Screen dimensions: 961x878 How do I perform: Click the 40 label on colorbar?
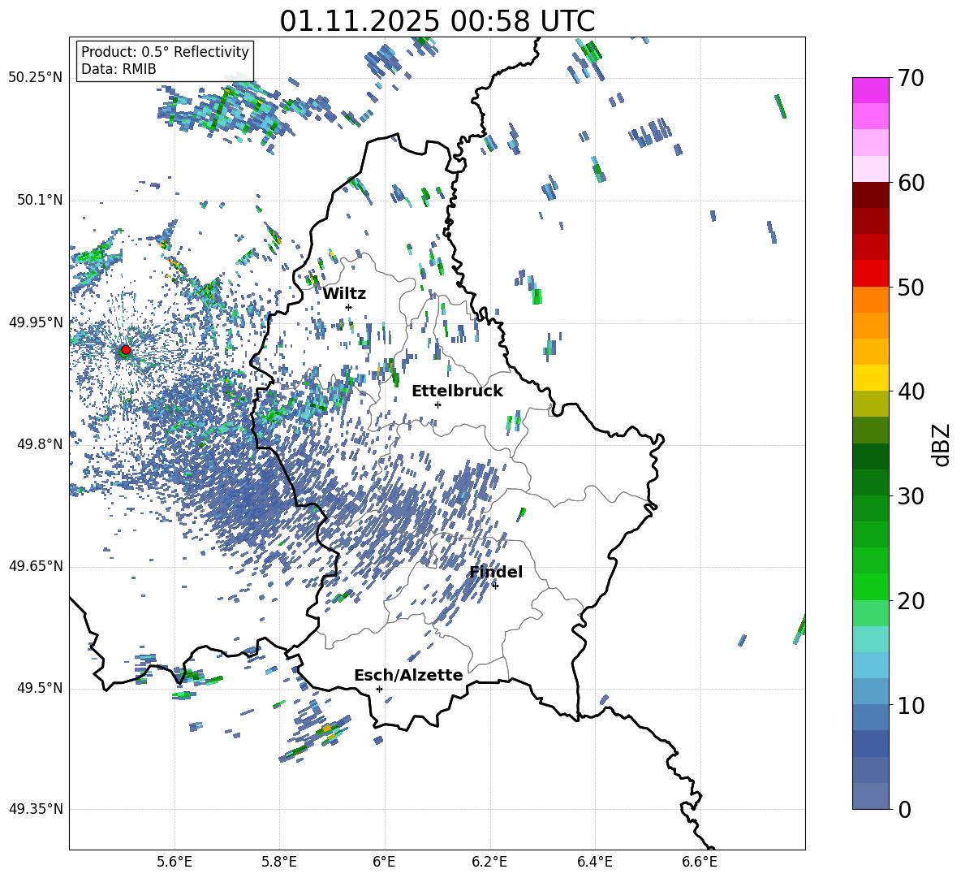point(911,391)
